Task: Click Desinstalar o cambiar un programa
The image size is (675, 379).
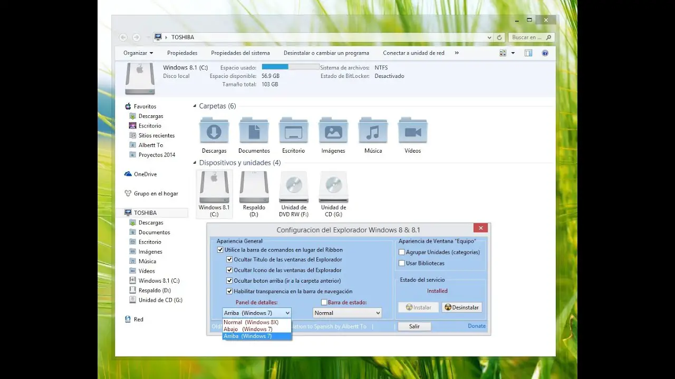Action: pos(326,53)
